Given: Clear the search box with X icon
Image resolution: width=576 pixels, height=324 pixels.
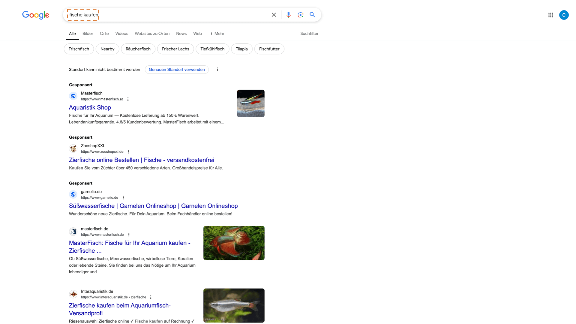Looking at the screenshot, I should (x=274, y=15).
